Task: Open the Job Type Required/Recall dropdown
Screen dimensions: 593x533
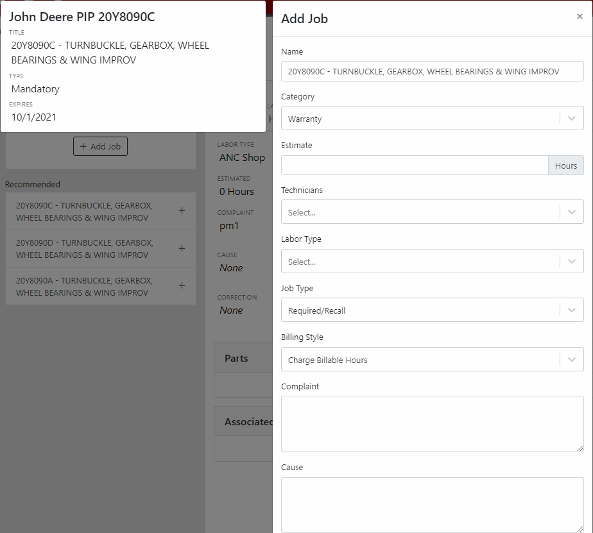Action: tap(433, 310)
